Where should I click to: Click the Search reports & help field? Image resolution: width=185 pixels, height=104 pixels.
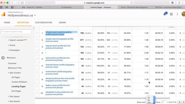pos(16,31)
